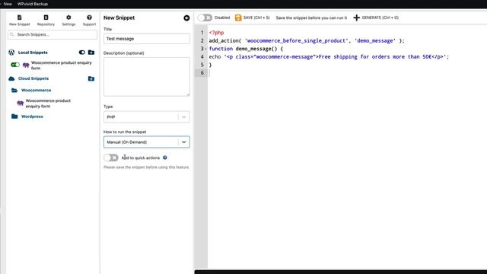Expand the Wordpress cloud folder

[x=32, y=116]
